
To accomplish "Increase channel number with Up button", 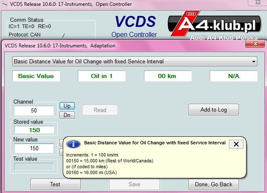I will pos(67,106).
